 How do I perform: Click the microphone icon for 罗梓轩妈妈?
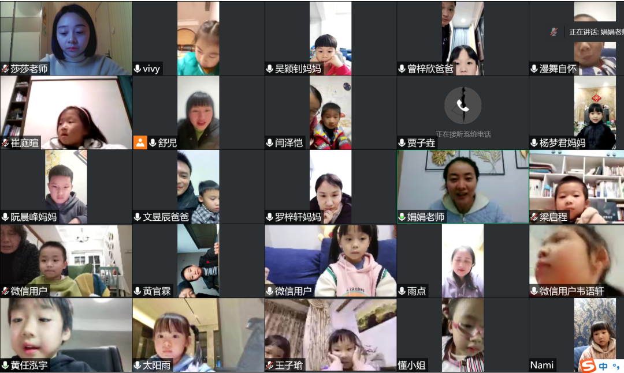click(x=269, y=217)
